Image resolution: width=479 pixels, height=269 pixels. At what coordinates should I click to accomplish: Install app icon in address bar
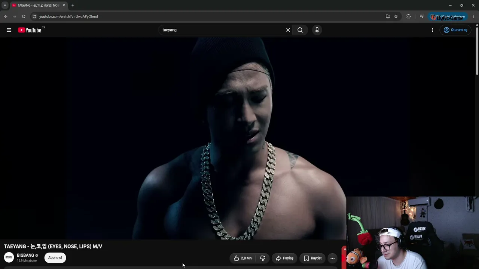pyautogui.click(x=388, y=16)
